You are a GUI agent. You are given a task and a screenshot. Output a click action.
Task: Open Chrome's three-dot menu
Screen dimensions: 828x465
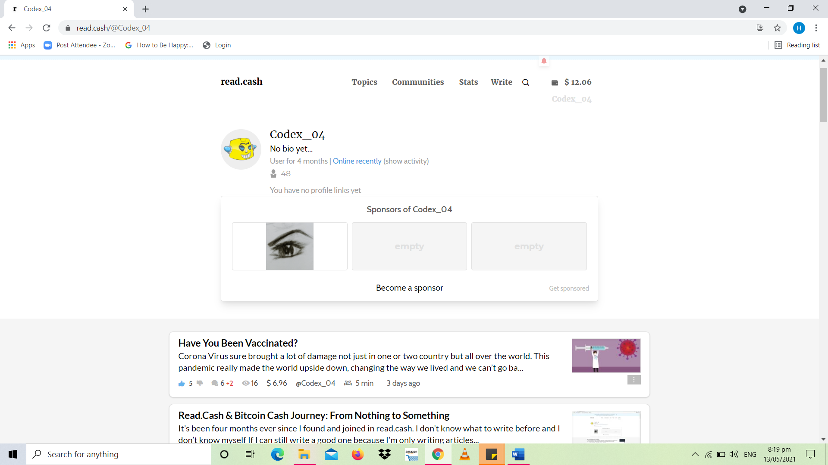pyautogui.click(x=816, y=28)
